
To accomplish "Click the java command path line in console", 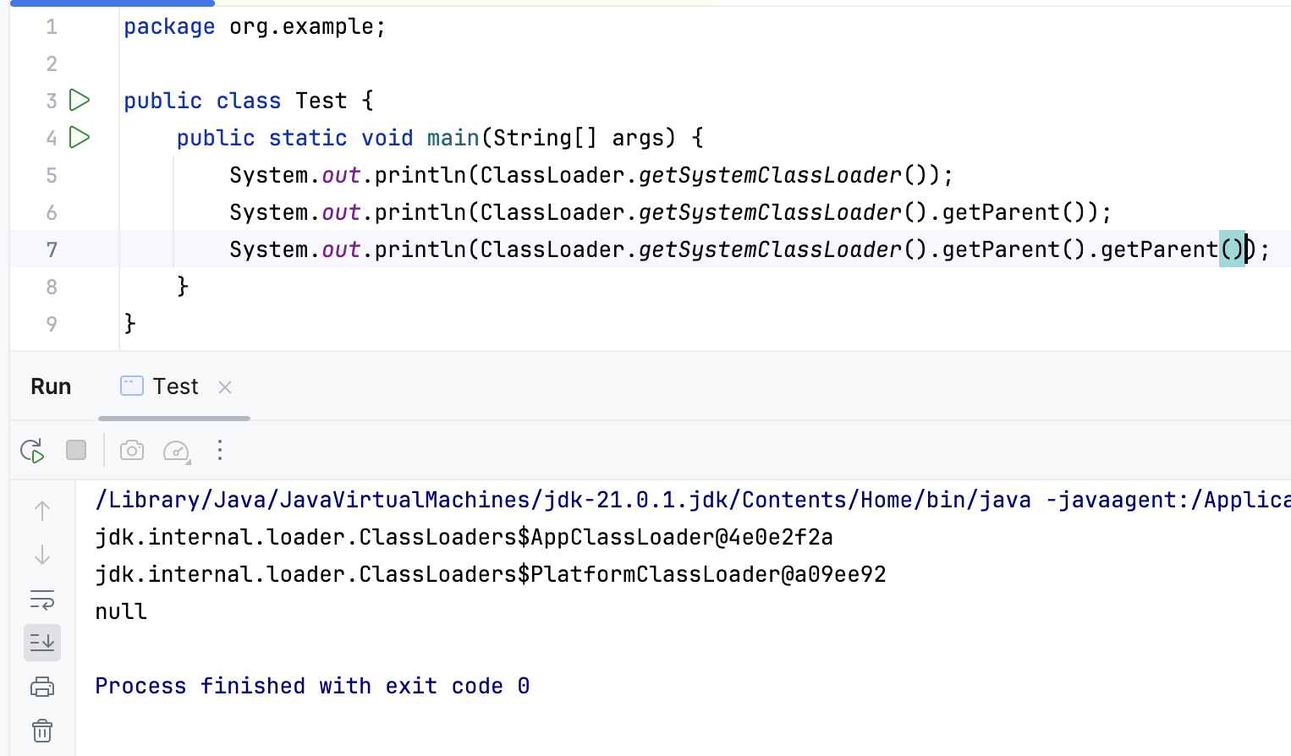I will pos(693,500).
